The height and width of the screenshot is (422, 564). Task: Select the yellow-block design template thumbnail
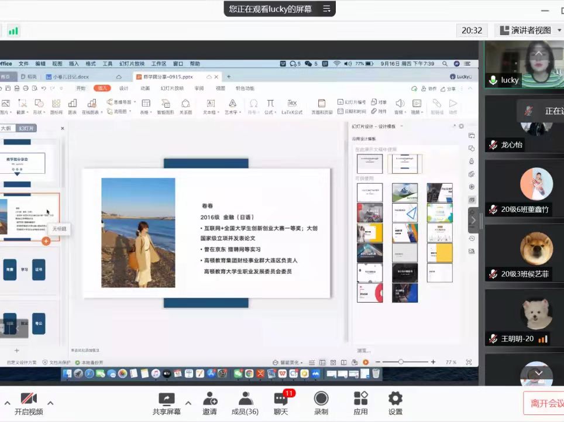[x=439, y=252]
